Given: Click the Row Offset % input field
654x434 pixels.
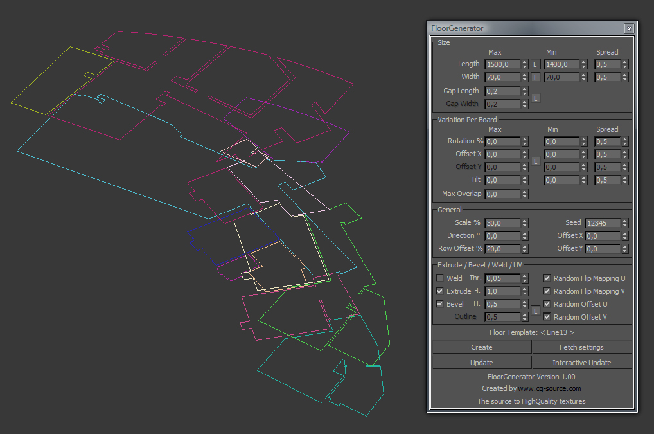Looking at the screenshot, I should [502, 249].
